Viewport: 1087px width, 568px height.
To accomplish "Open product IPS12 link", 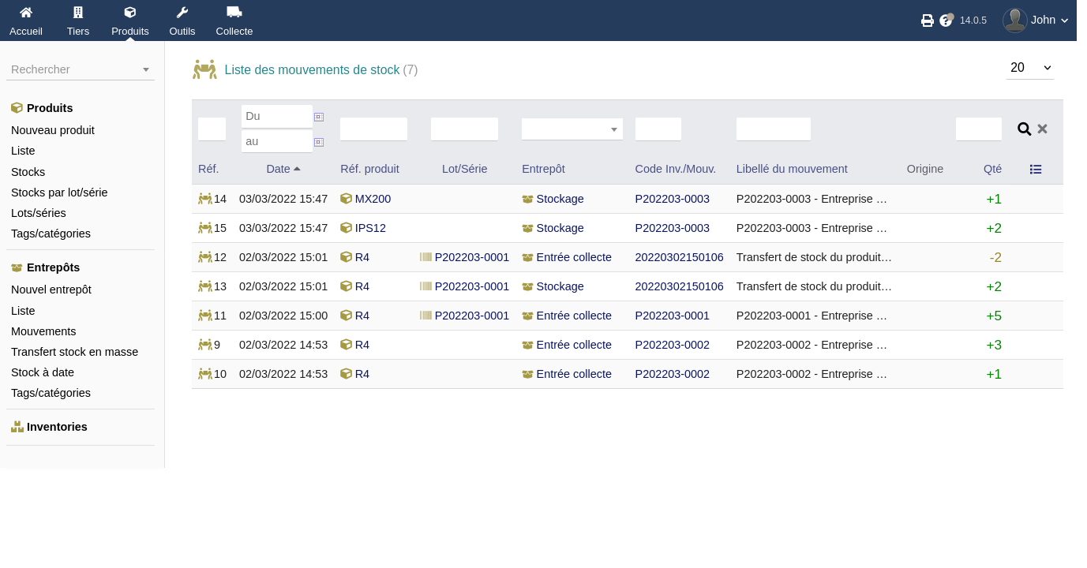I will (370, 228).
